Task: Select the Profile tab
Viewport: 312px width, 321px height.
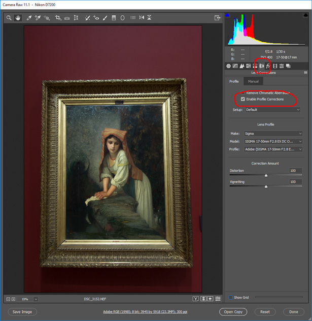Action: coord(234,81)
